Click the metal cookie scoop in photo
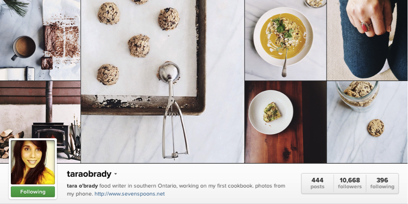 pos(173,110)
